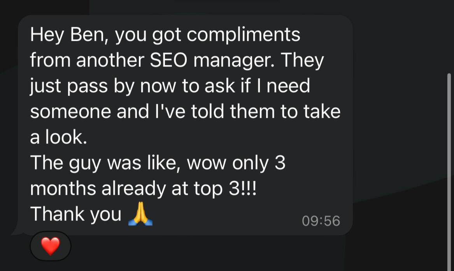Click the "Thank you" text
This screenshot has height=271, width=454.
coord(76,214)
